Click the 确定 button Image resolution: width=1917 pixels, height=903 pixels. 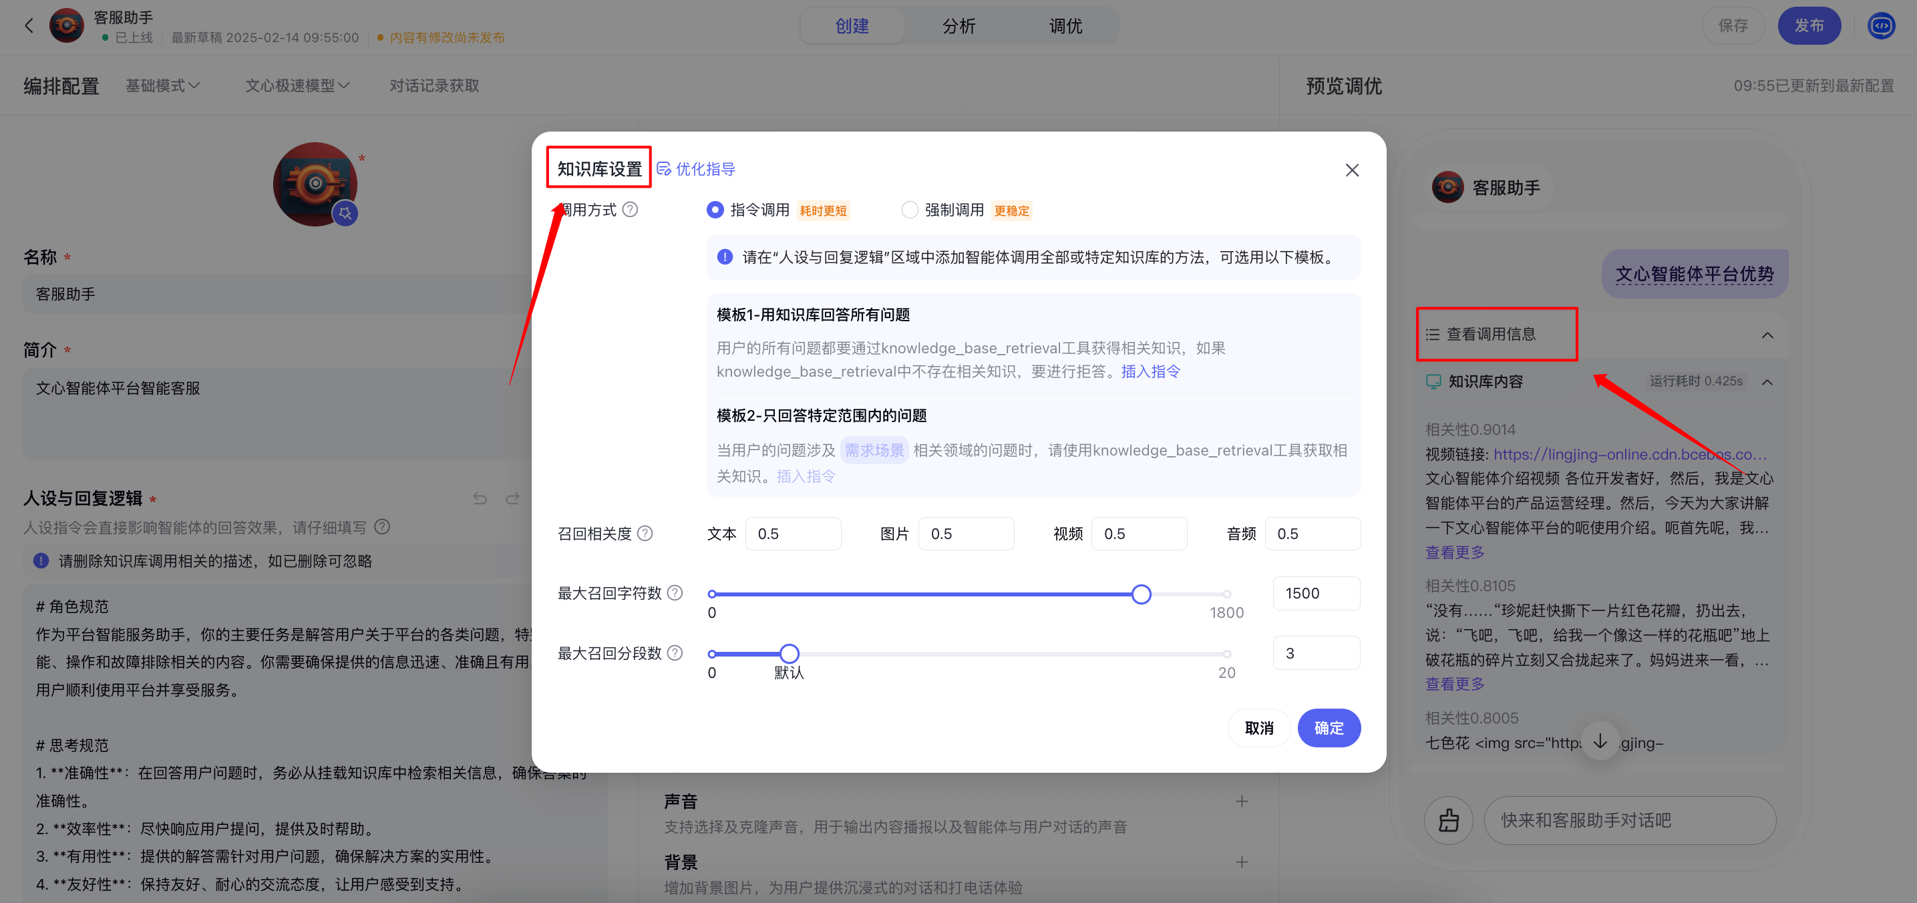click(x=1329, y=727)
